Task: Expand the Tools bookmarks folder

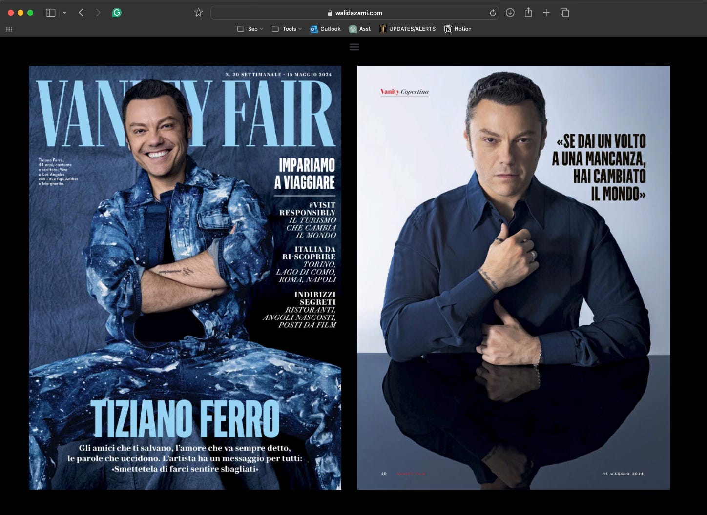Action: (x=287, y=29)
